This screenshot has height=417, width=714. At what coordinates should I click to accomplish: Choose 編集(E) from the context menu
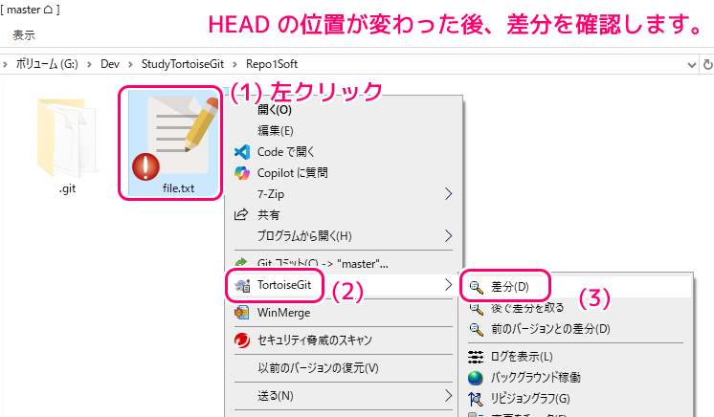pyautogui.click(x=275, y=131)
